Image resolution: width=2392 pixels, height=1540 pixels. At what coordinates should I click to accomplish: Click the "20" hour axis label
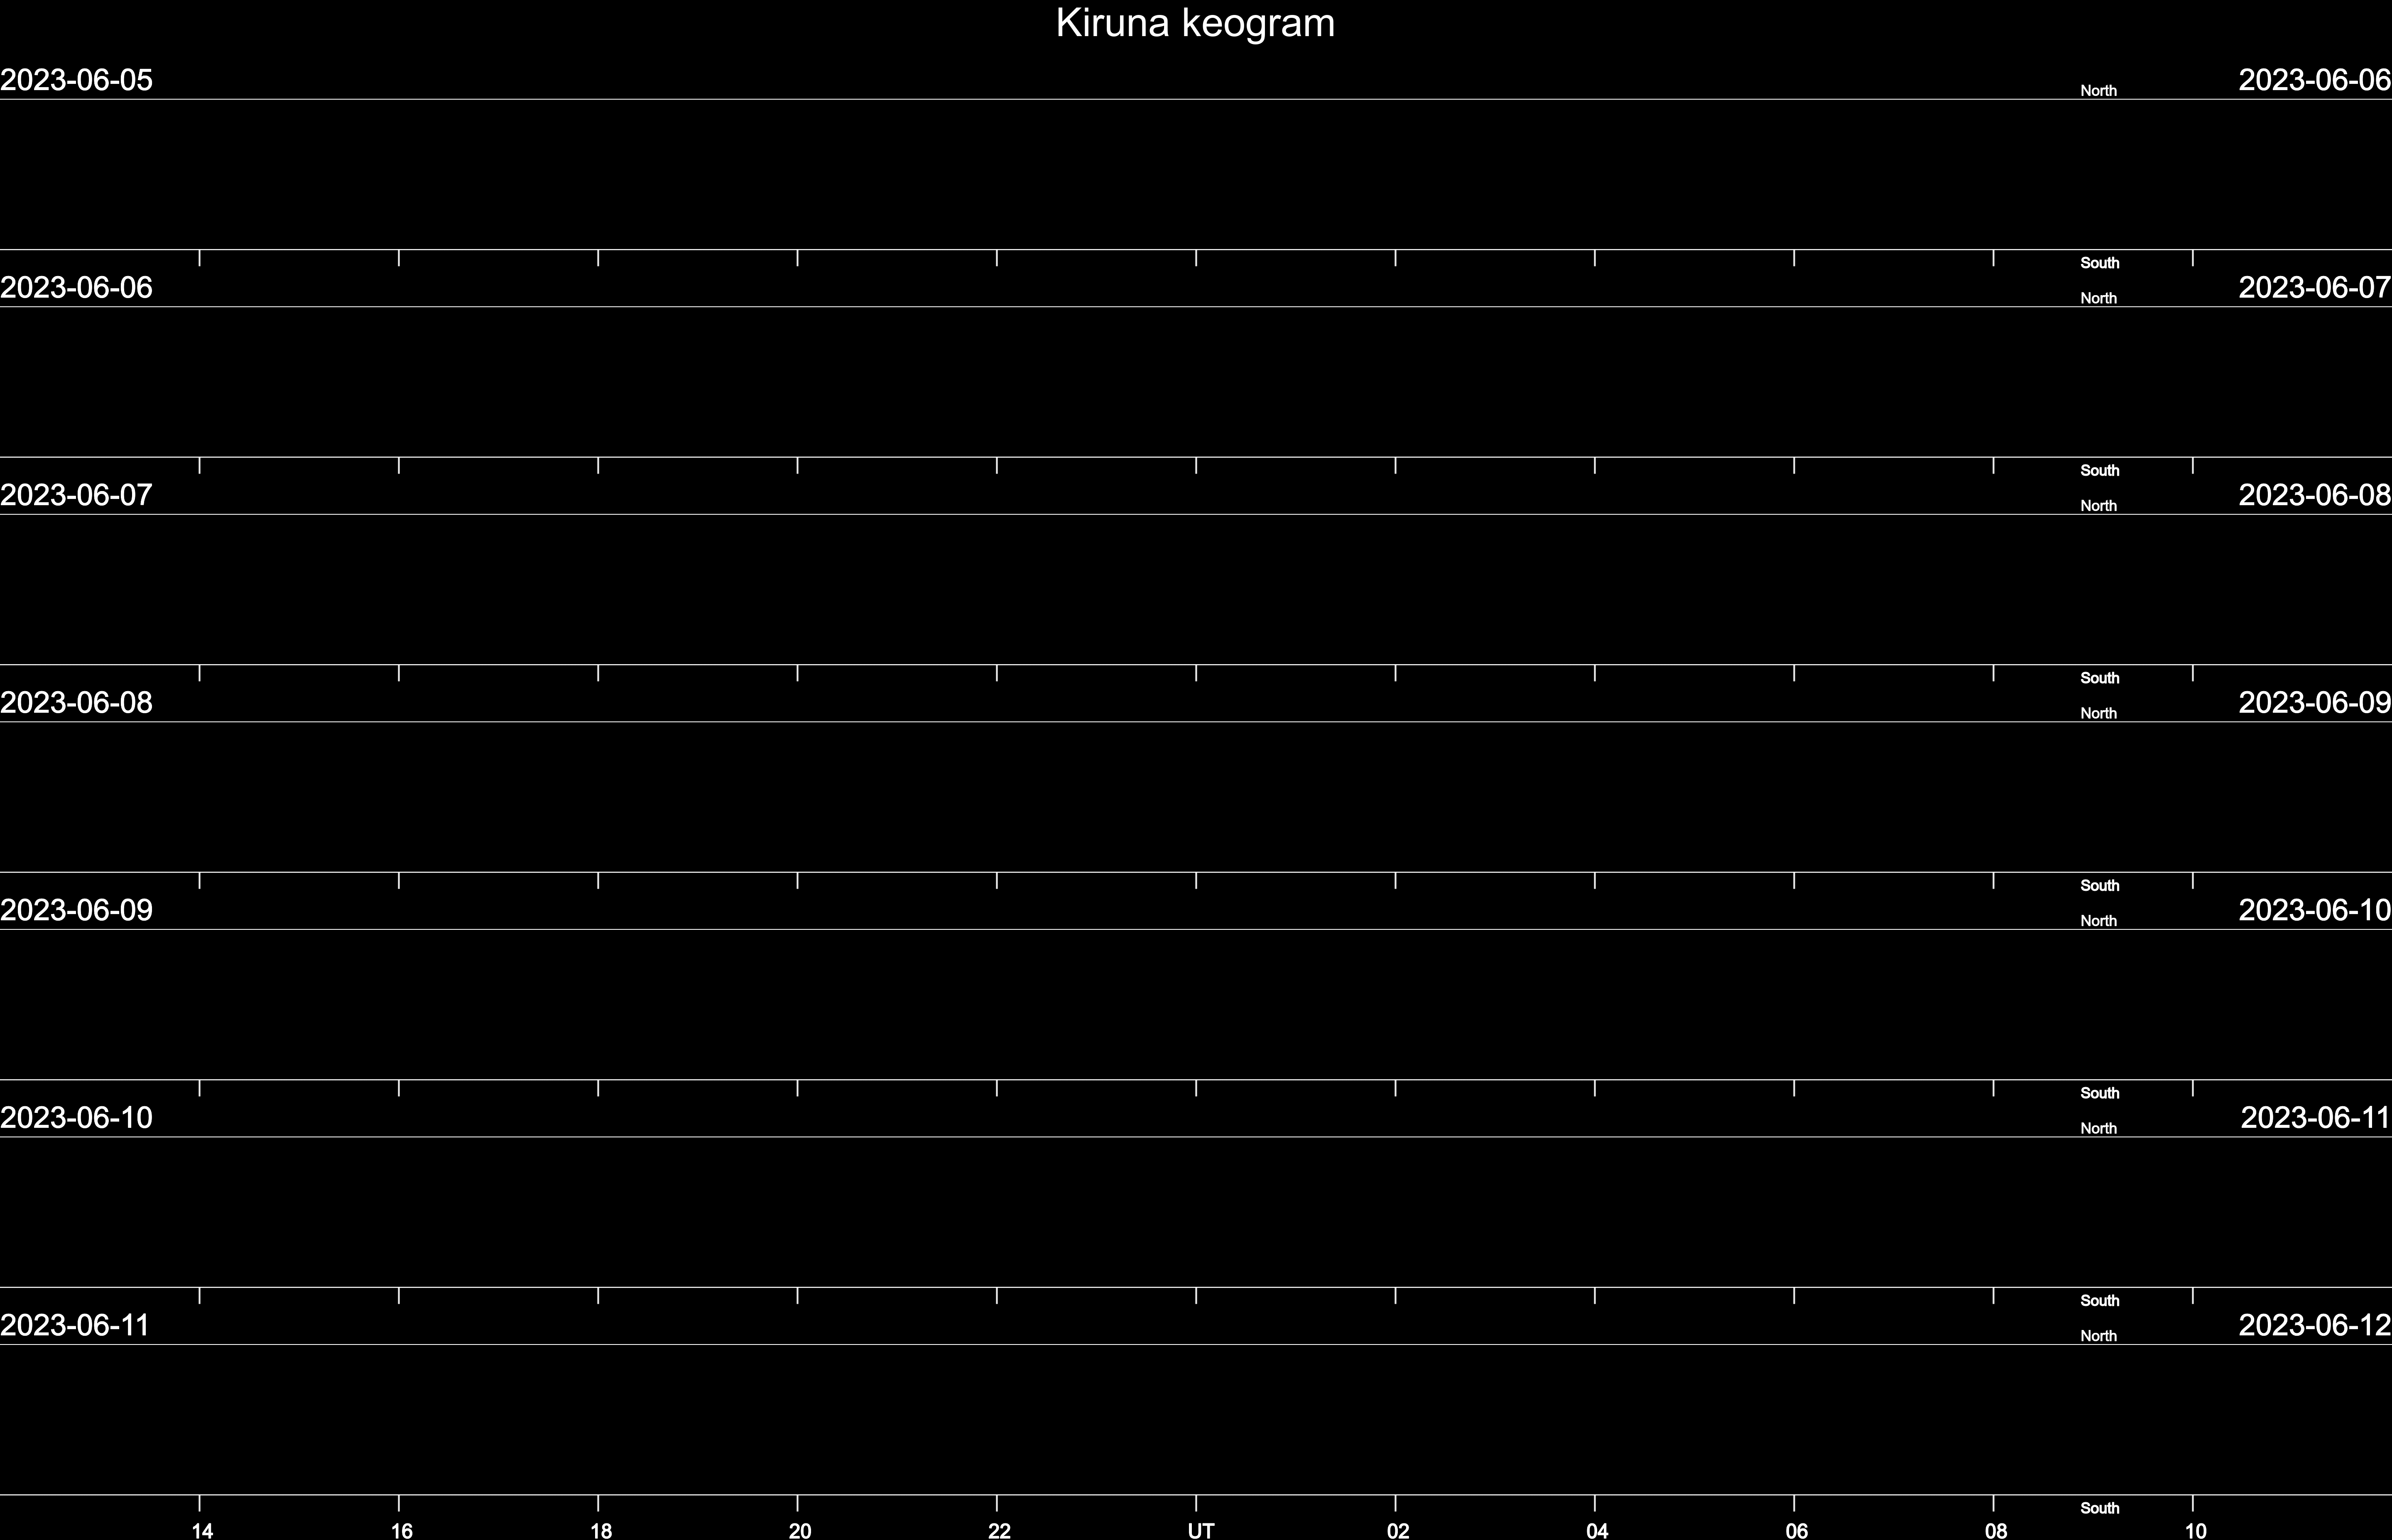[799, 1530]
